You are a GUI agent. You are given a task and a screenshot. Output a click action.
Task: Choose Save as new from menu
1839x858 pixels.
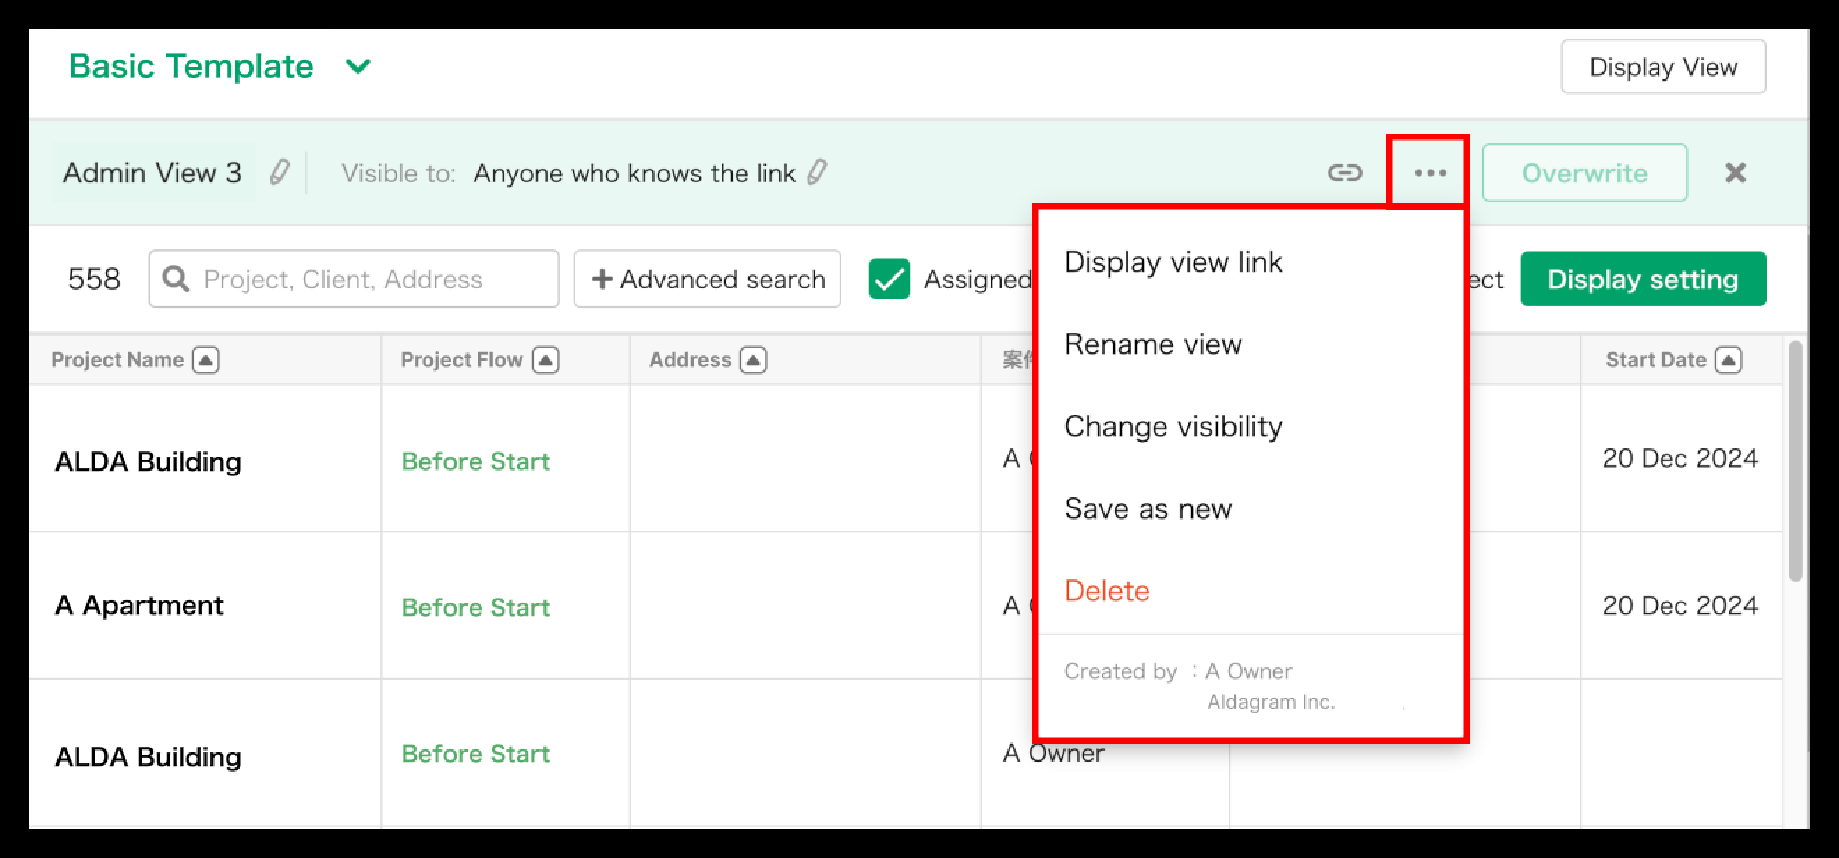(1147, 508)
